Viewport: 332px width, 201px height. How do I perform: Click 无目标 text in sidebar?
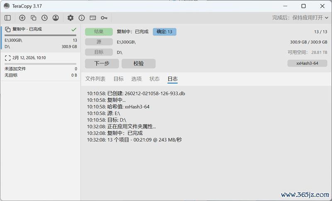(x=11, y=75)
